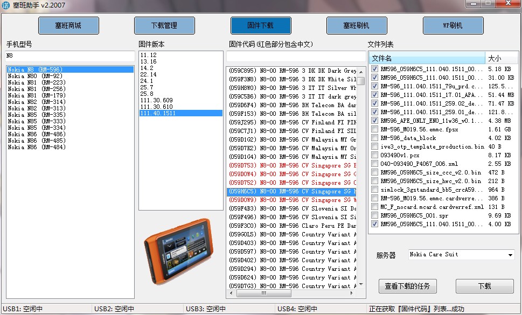522x315 pixels.
Task: Click the USB3: 空闲中 status entry
Action: pyautogui.click(x=206, y=309)
